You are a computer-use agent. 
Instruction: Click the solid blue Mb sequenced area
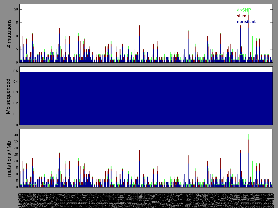tap(146, 98)
